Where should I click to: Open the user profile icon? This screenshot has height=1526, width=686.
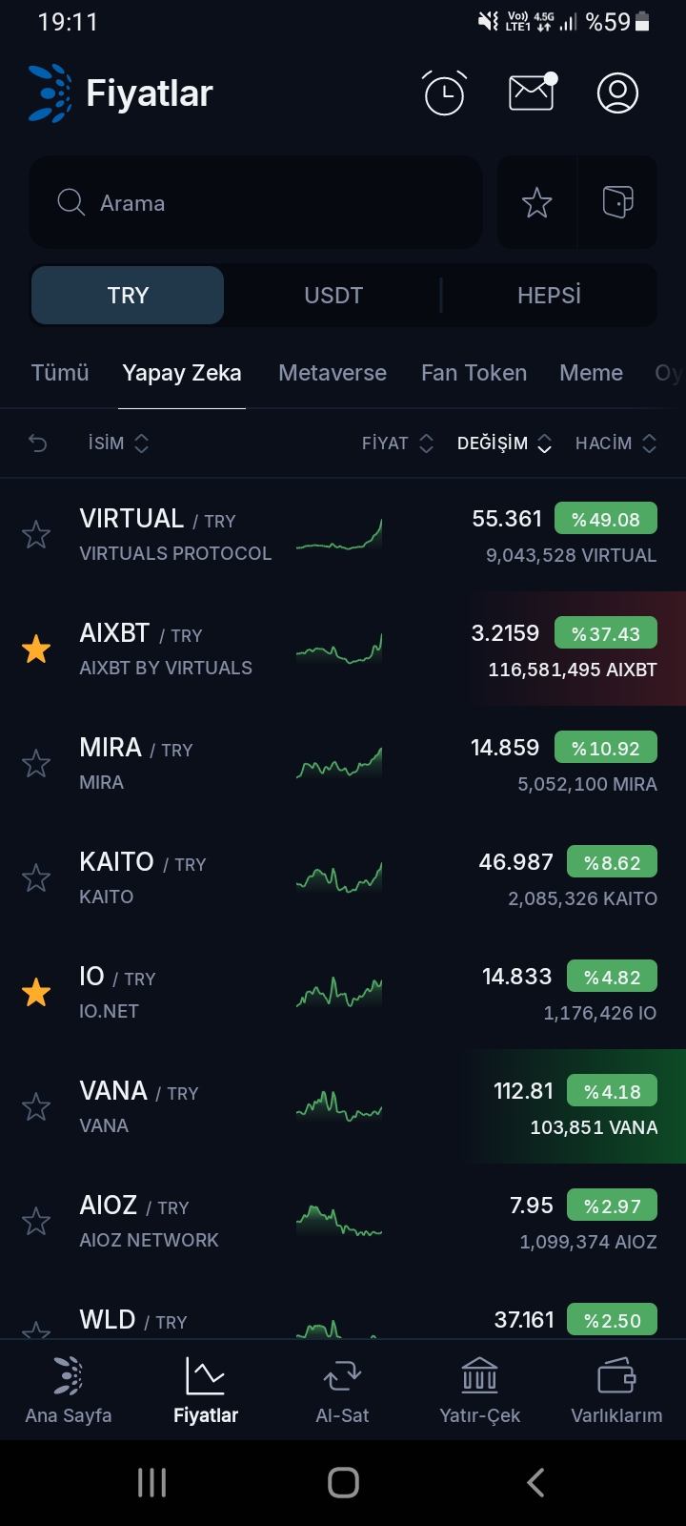617,93
